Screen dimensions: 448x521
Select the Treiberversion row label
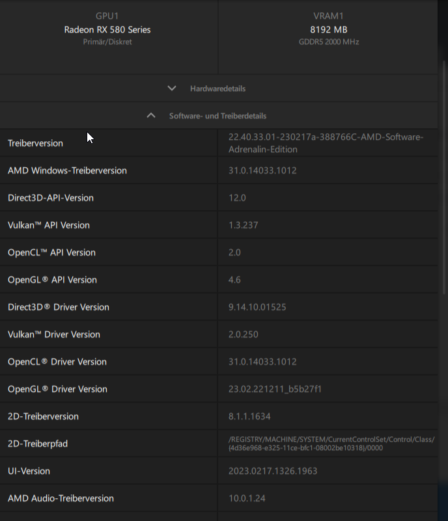point(35,143)
